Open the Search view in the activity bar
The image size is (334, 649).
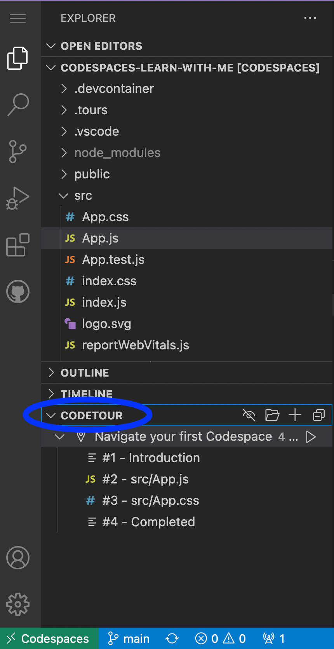click(17, 104)
